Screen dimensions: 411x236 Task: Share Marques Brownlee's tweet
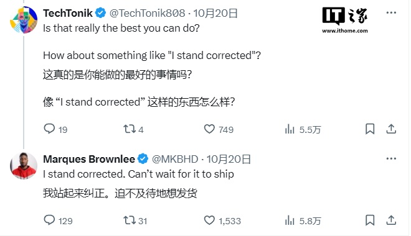[391, 220]
